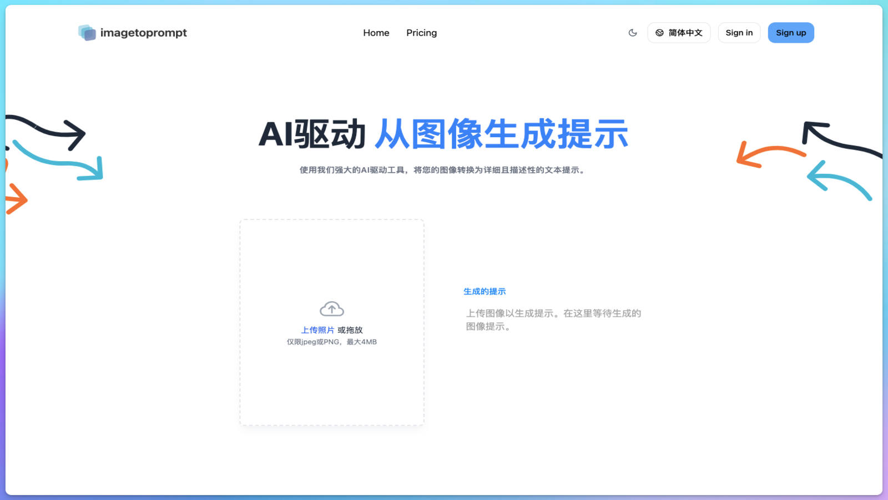
Task: Click the 上传照片 upload link
Action: point(316,329)
